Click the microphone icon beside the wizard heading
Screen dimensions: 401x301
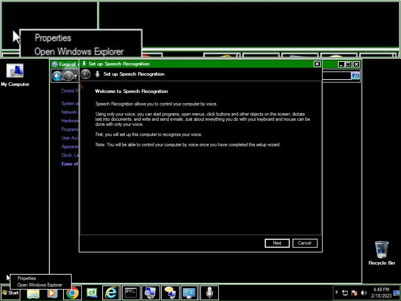pos(97,74)
